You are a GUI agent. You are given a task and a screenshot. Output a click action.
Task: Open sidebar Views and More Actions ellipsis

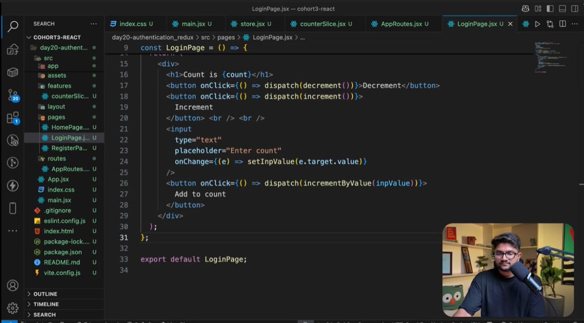tap(93, 24)
